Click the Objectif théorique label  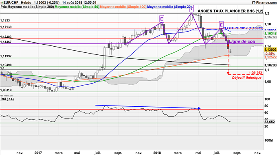[x=246, y=77]
